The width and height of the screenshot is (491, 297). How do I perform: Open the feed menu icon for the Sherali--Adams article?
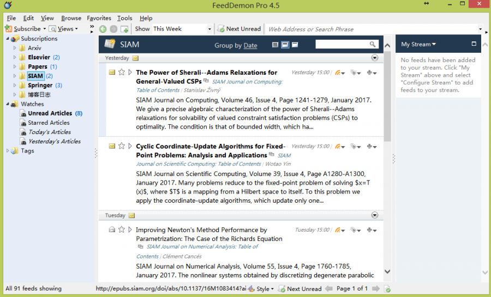click(x=340, y=72)
